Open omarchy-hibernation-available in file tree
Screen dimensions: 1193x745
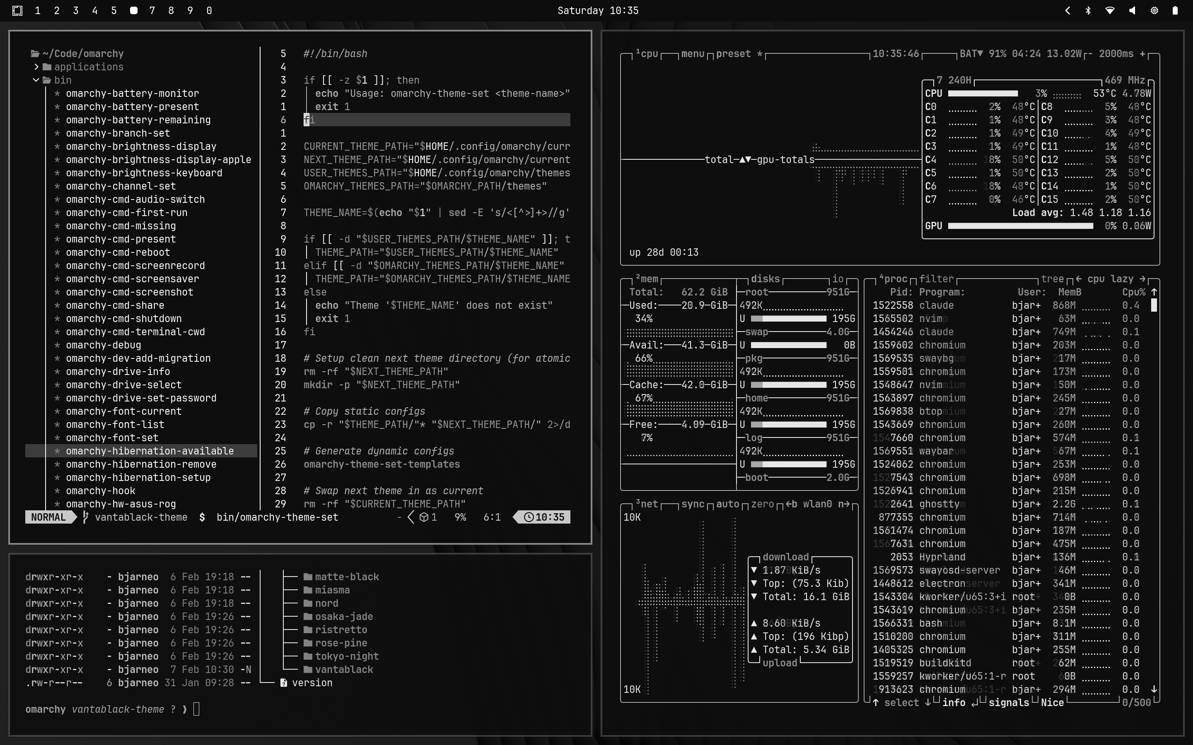pos(150,451)
